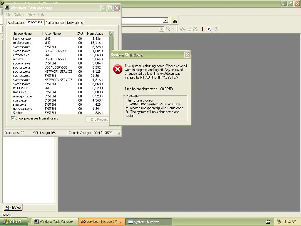Select the smss.exe process row
301x226 pixels.
60,104
